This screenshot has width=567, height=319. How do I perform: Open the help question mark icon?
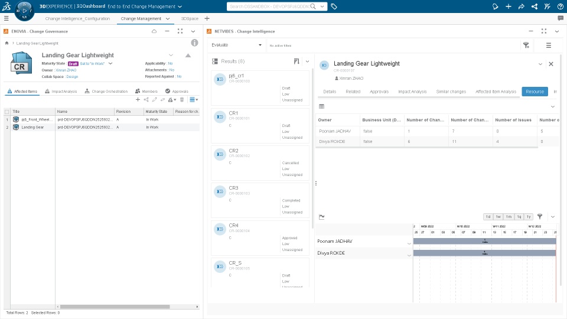pos(561,6)
